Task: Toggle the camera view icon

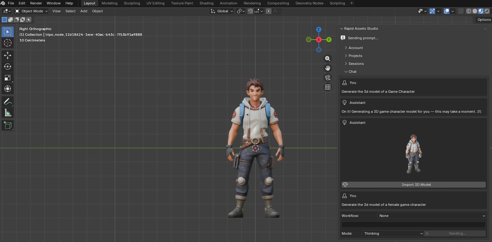Action: point(328,78)
